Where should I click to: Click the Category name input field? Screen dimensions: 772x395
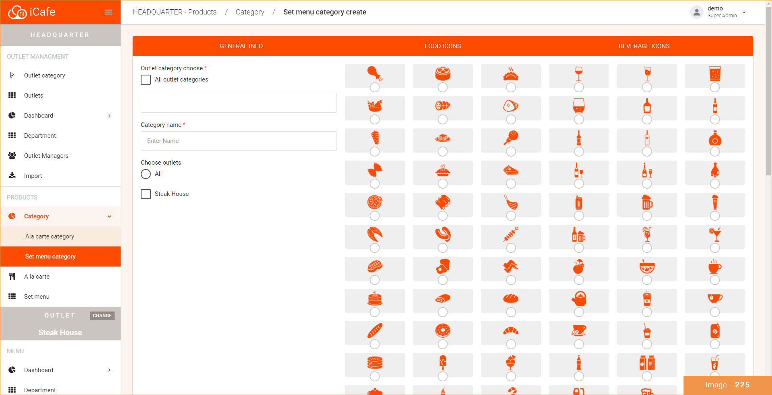[239, 141]
